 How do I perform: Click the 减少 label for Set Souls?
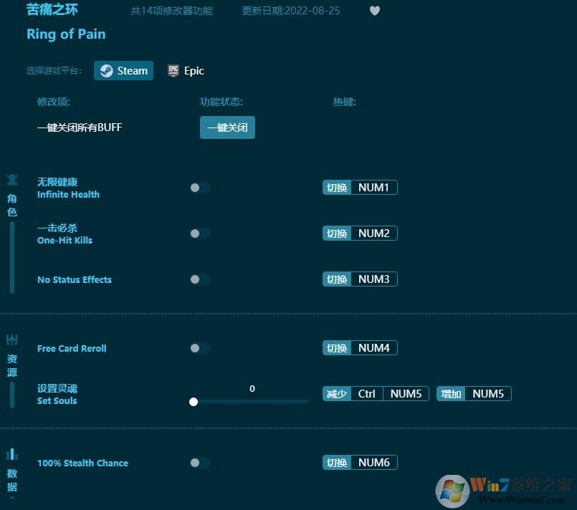(337, 394)
